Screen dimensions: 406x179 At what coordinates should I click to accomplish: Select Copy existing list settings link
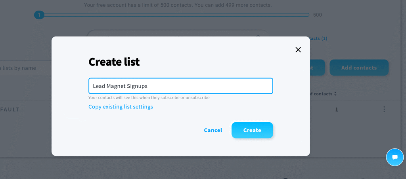121,107
